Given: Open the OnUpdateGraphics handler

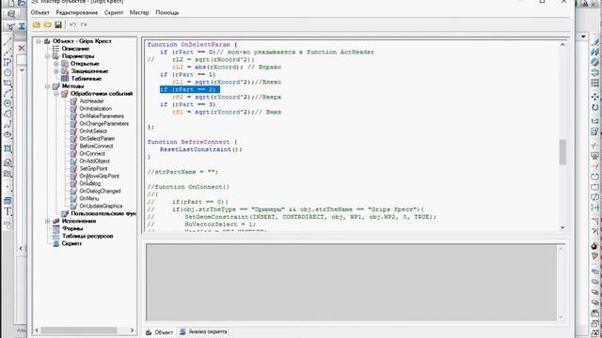Looking at the screenshot, I should (101, 207).
